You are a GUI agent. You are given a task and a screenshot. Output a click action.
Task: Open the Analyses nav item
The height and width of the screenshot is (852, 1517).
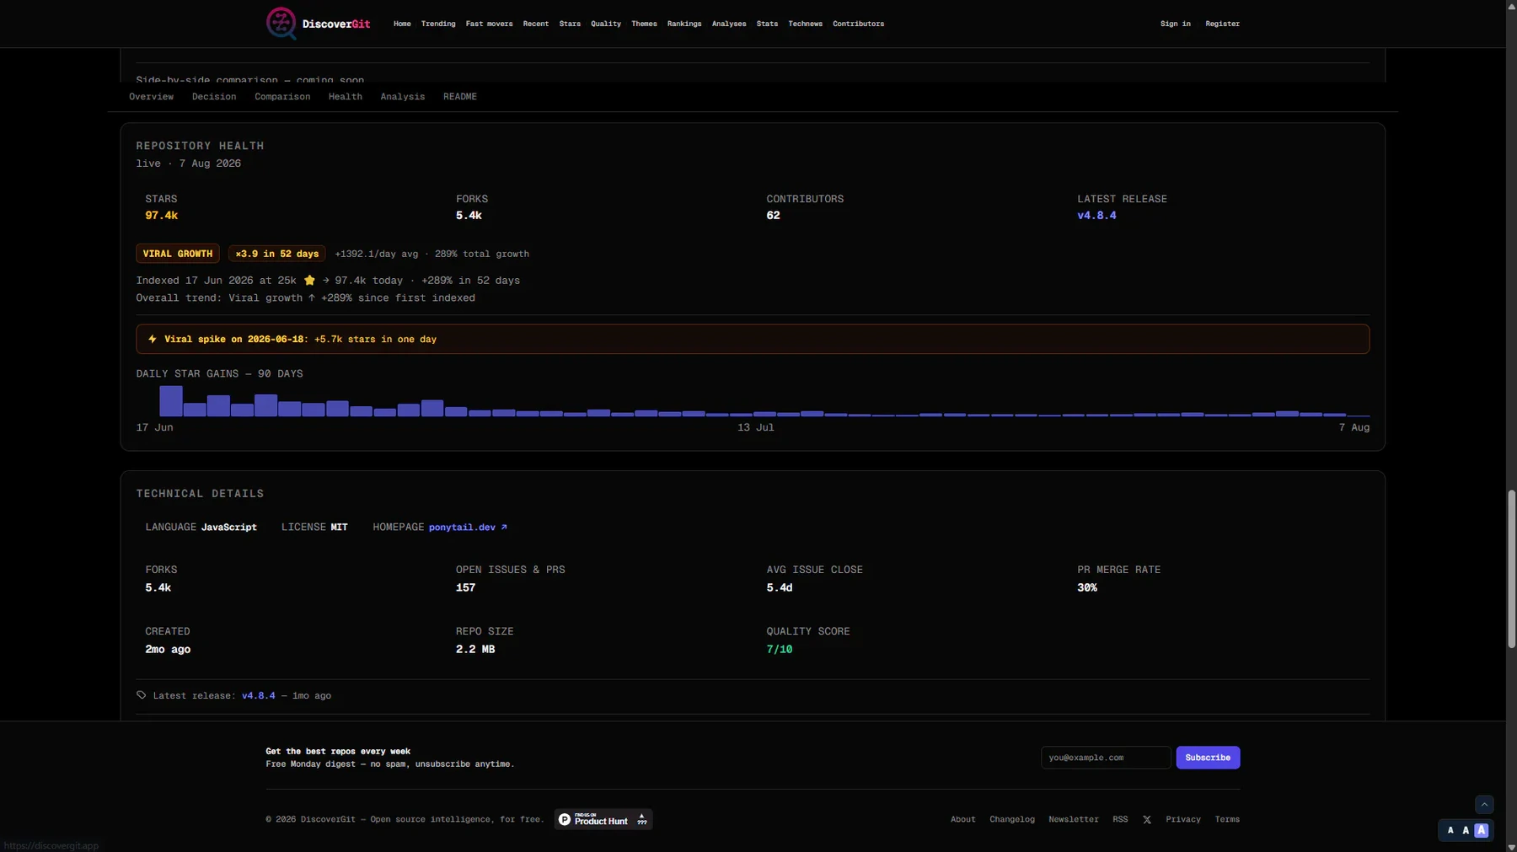coord(729,24)
